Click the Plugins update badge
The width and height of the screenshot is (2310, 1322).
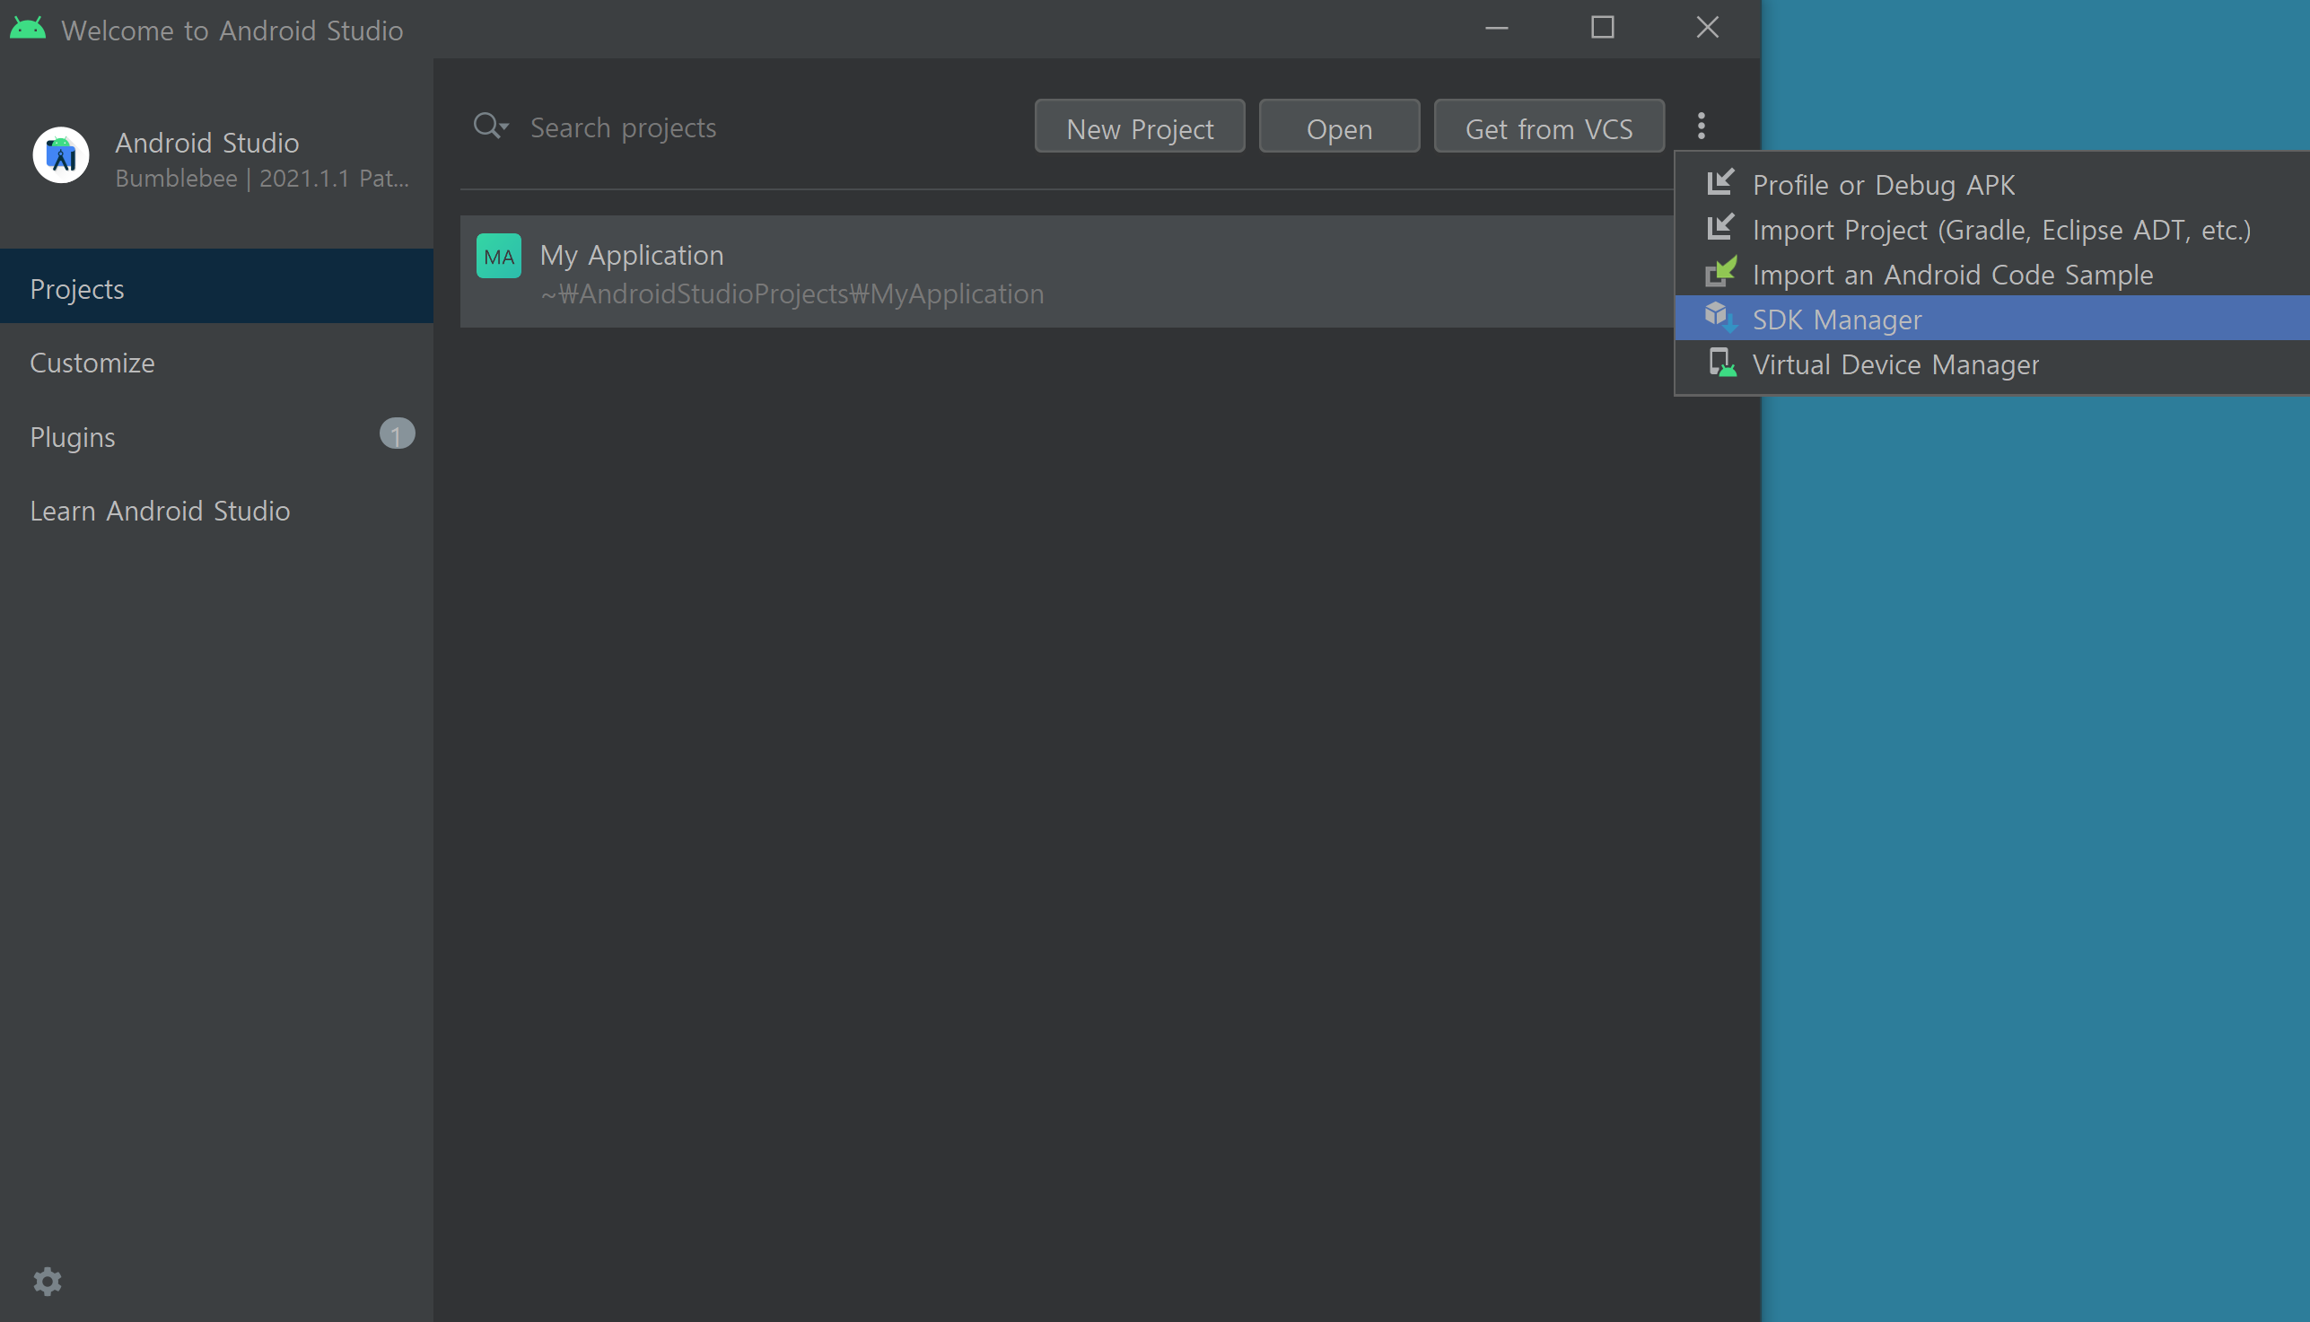(x=397, y=435)
